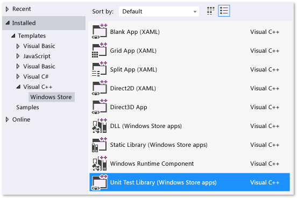The image size is (298, 199).
Task: Collapse the Templates node arrow
Action: [13, 35]
